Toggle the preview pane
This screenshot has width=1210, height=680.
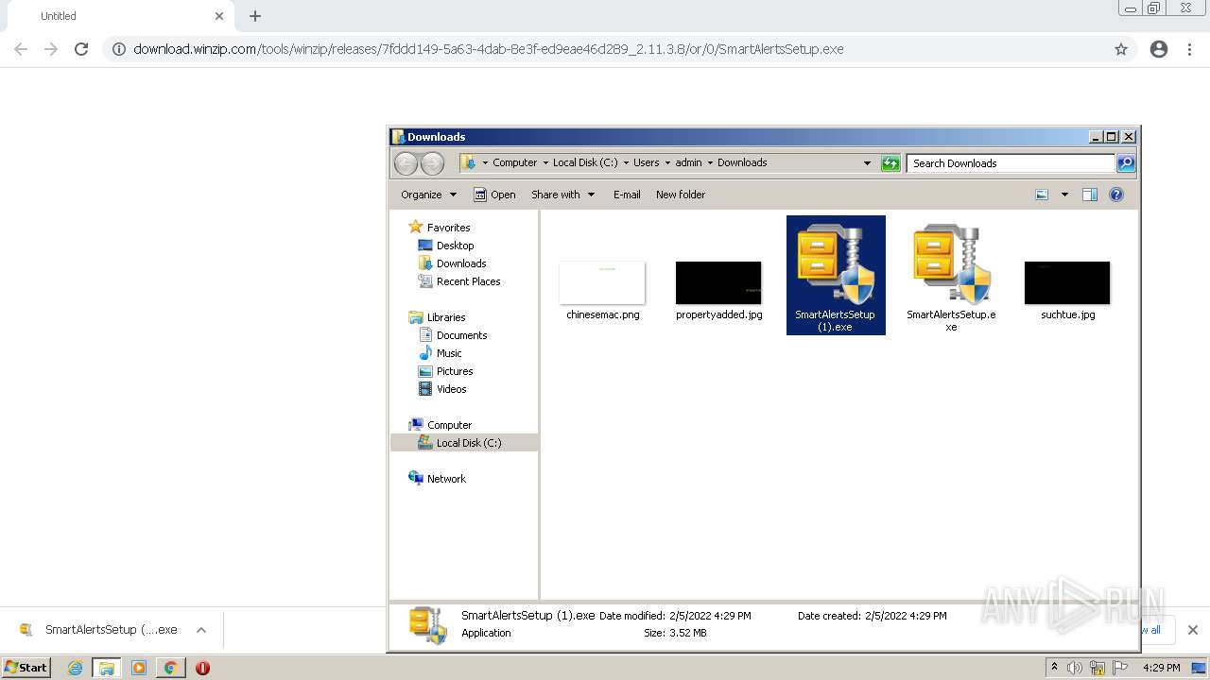1090,195
